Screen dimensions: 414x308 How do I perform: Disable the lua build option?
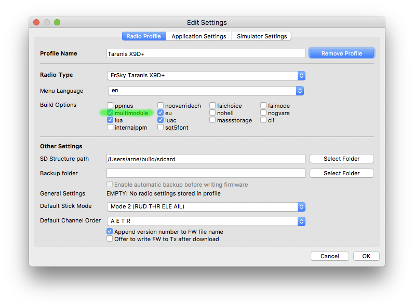(x=110, y=120)
